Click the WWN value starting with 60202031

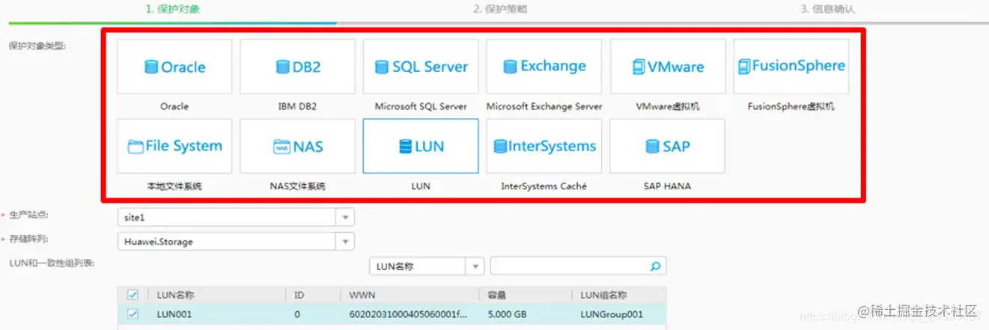[x=408, y=314]
